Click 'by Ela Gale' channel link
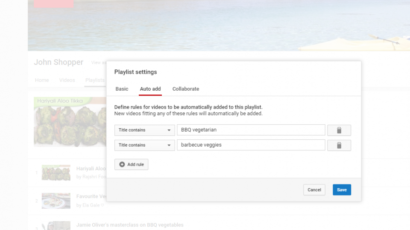Screen dimensions: 410x230 click(90, 205)
